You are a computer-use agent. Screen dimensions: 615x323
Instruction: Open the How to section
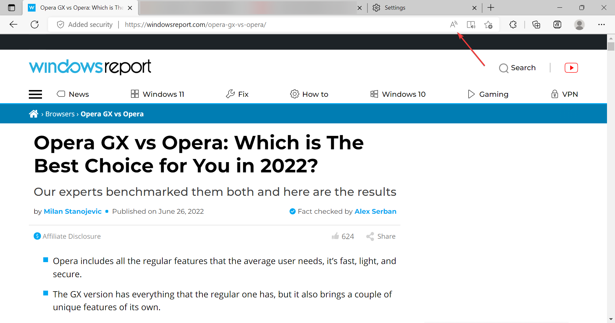click(x=309, y=94)
